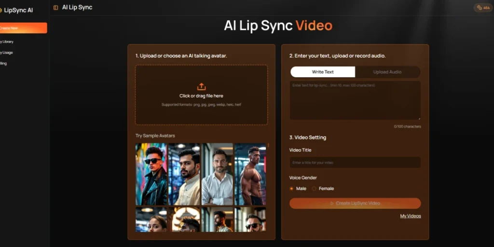Open the credits counter badge
This screenshot has width=494, height=247.
(483, 8)
